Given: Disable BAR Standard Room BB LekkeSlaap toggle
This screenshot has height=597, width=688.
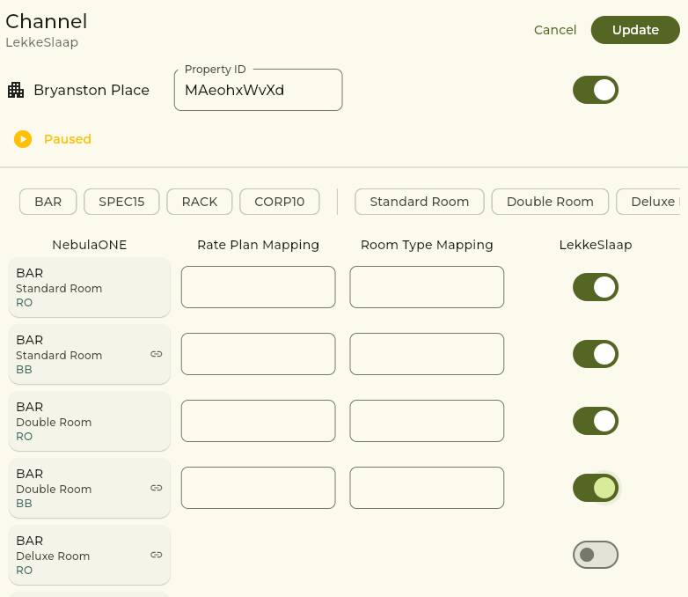Looking at the screenshot, I should click(596, 354).
